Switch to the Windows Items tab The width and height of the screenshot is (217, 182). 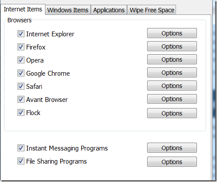[68, 10]
